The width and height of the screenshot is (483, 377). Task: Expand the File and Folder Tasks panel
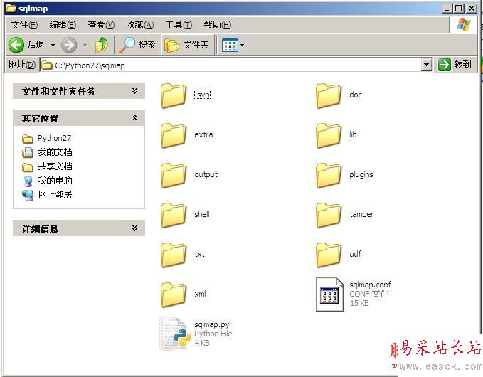pyautogui.click(x=134, y=91)
